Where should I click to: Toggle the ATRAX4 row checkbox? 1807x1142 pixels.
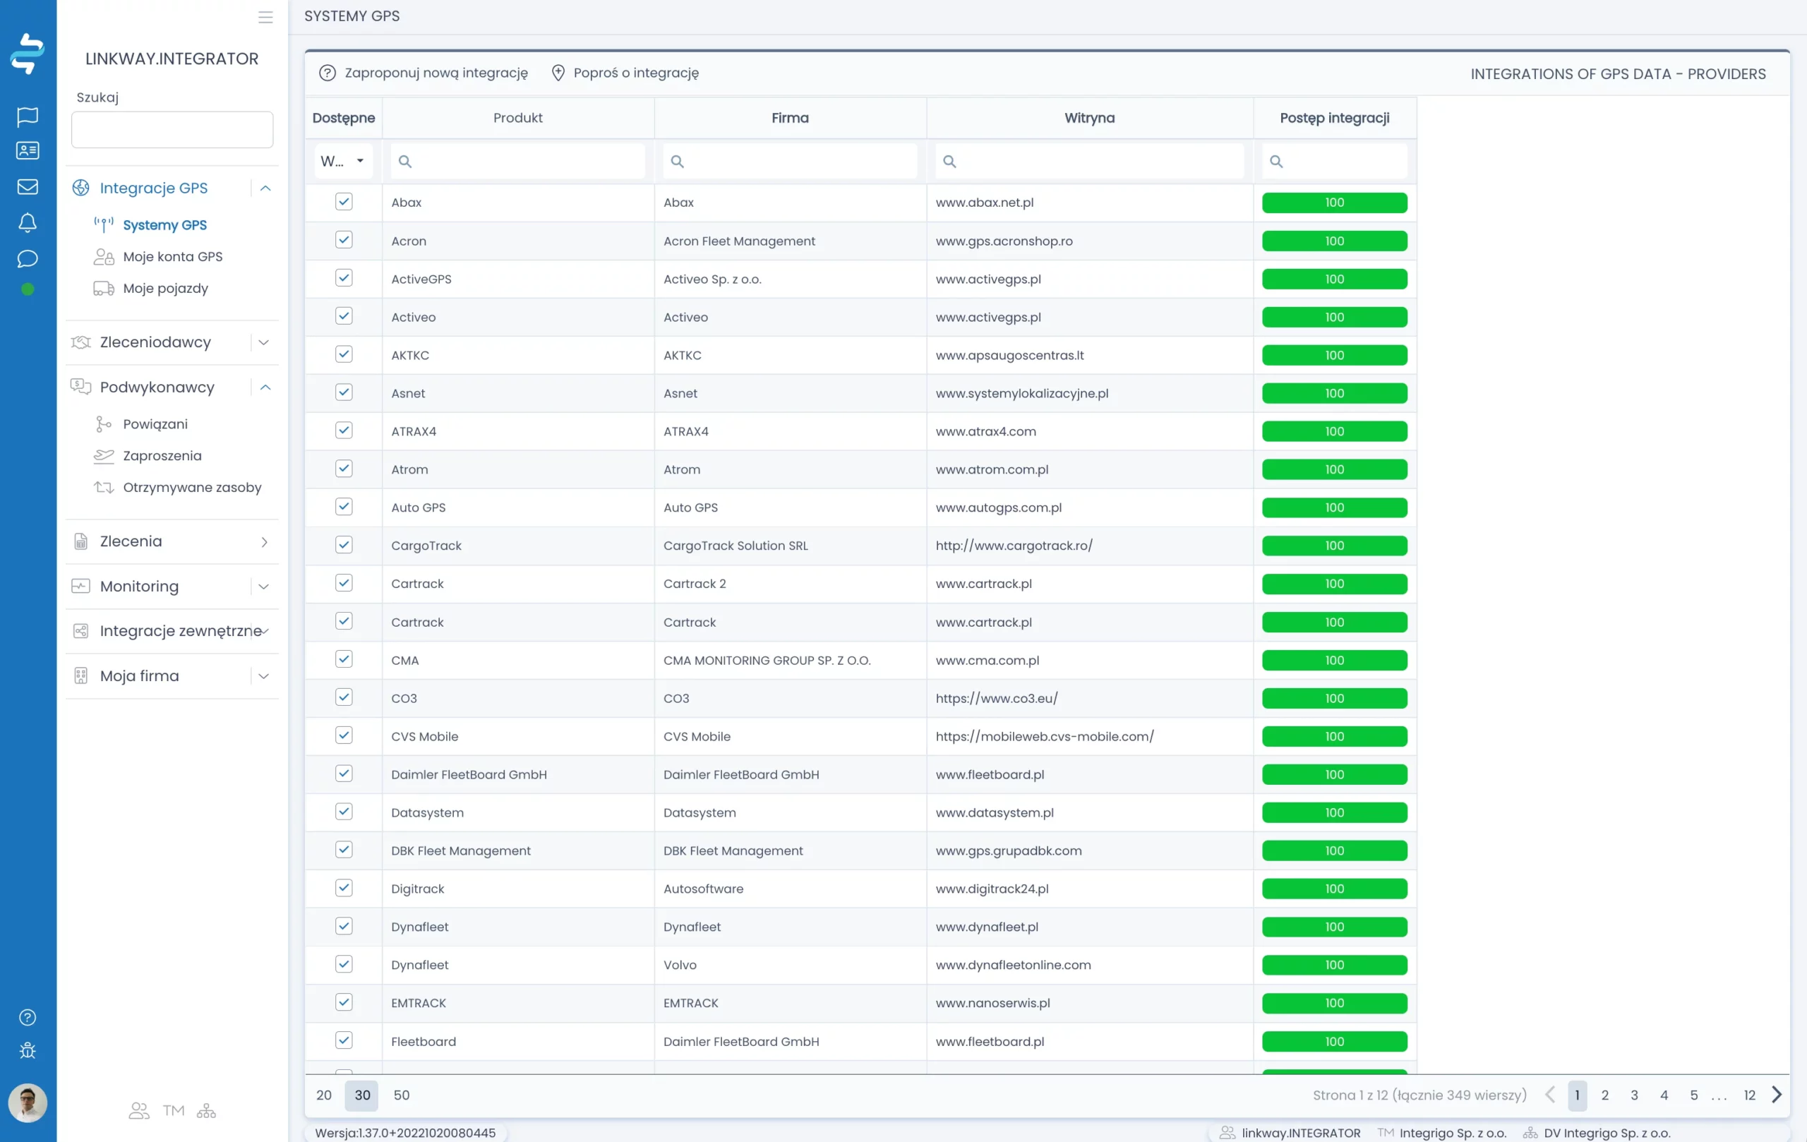click(344, 431)
